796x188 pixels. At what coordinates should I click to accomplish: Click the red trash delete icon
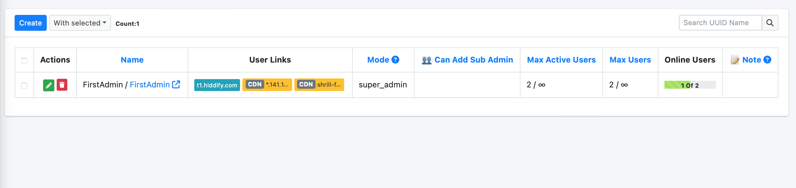62,85
